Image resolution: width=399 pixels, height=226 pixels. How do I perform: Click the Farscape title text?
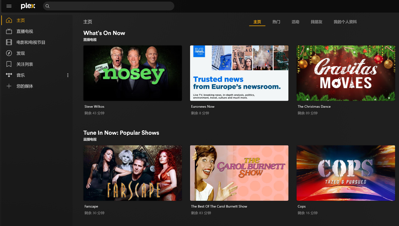click(x=91, y=206)
